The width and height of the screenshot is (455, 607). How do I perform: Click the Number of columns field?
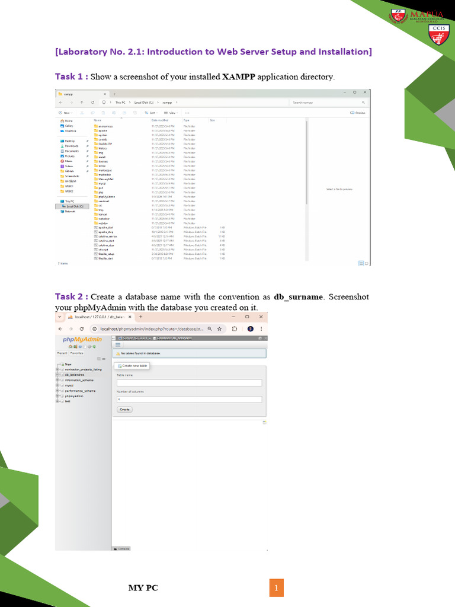point(189,399)
